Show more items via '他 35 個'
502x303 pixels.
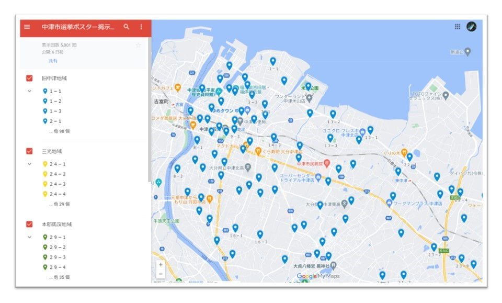60,277
